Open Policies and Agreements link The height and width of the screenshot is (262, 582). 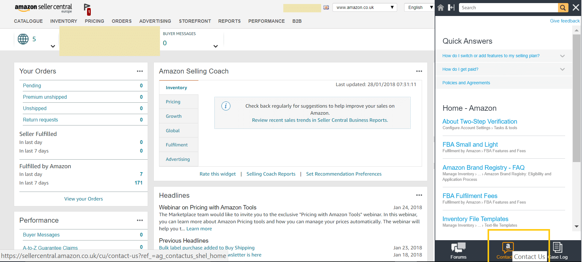pyautogui.click(x=466, y=83)
